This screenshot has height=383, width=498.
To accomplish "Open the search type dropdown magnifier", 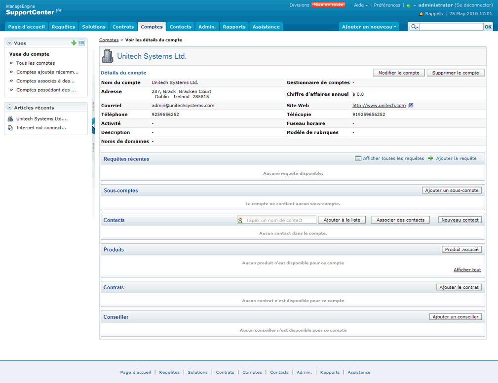I will point(415,27).
